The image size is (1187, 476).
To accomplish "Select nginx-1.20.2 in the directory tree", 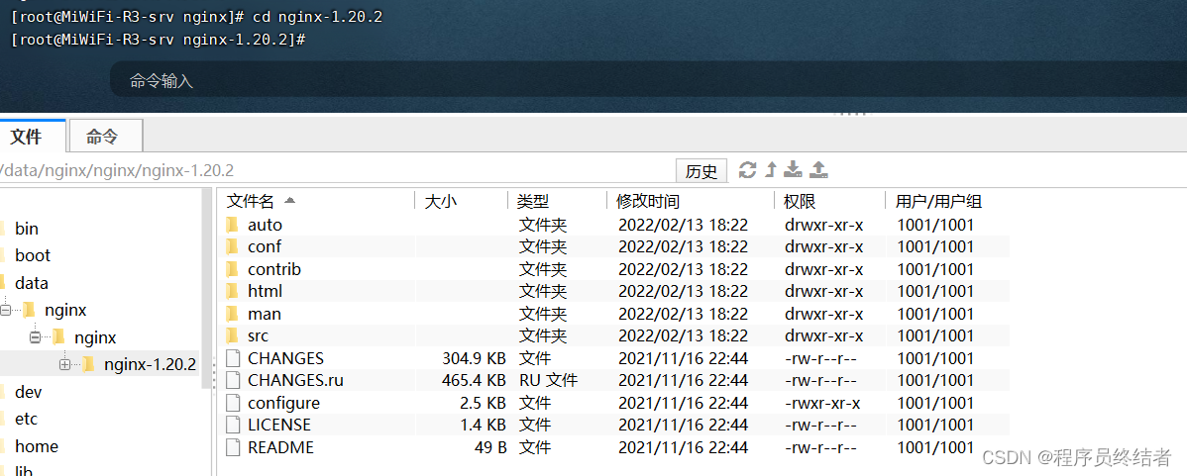I will coord(151,365).
